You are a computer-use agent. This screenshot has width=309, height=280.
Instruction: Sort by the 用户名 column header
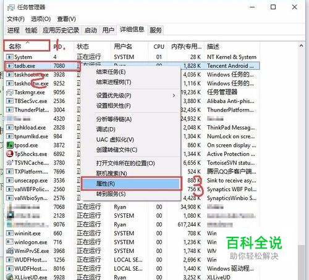129,46
